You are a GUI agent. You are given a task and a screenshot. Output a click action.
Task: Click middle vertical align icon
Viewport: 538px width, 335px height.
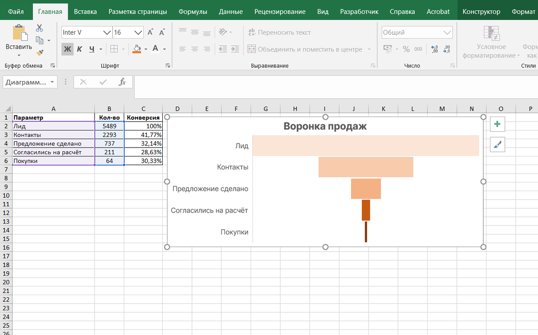pyautogui.click(x=195, y=32)
